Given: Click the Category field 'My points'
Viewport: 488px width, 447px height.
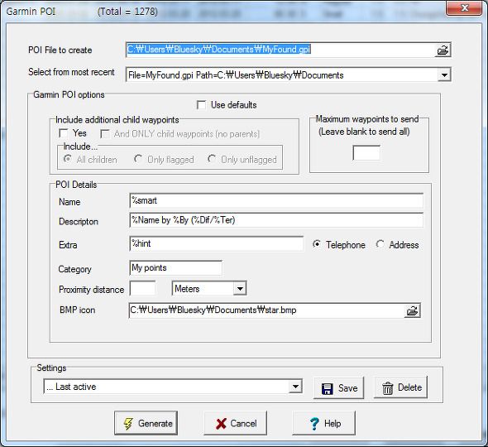Looking at the screenshot, I should point(176,268).
